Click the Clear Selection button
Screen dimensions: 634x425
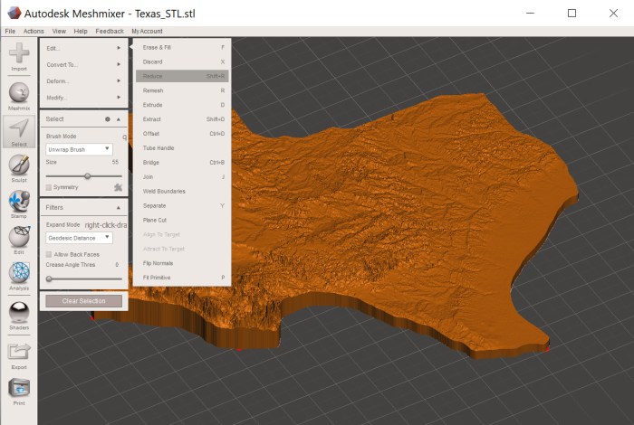pos(83,301)
